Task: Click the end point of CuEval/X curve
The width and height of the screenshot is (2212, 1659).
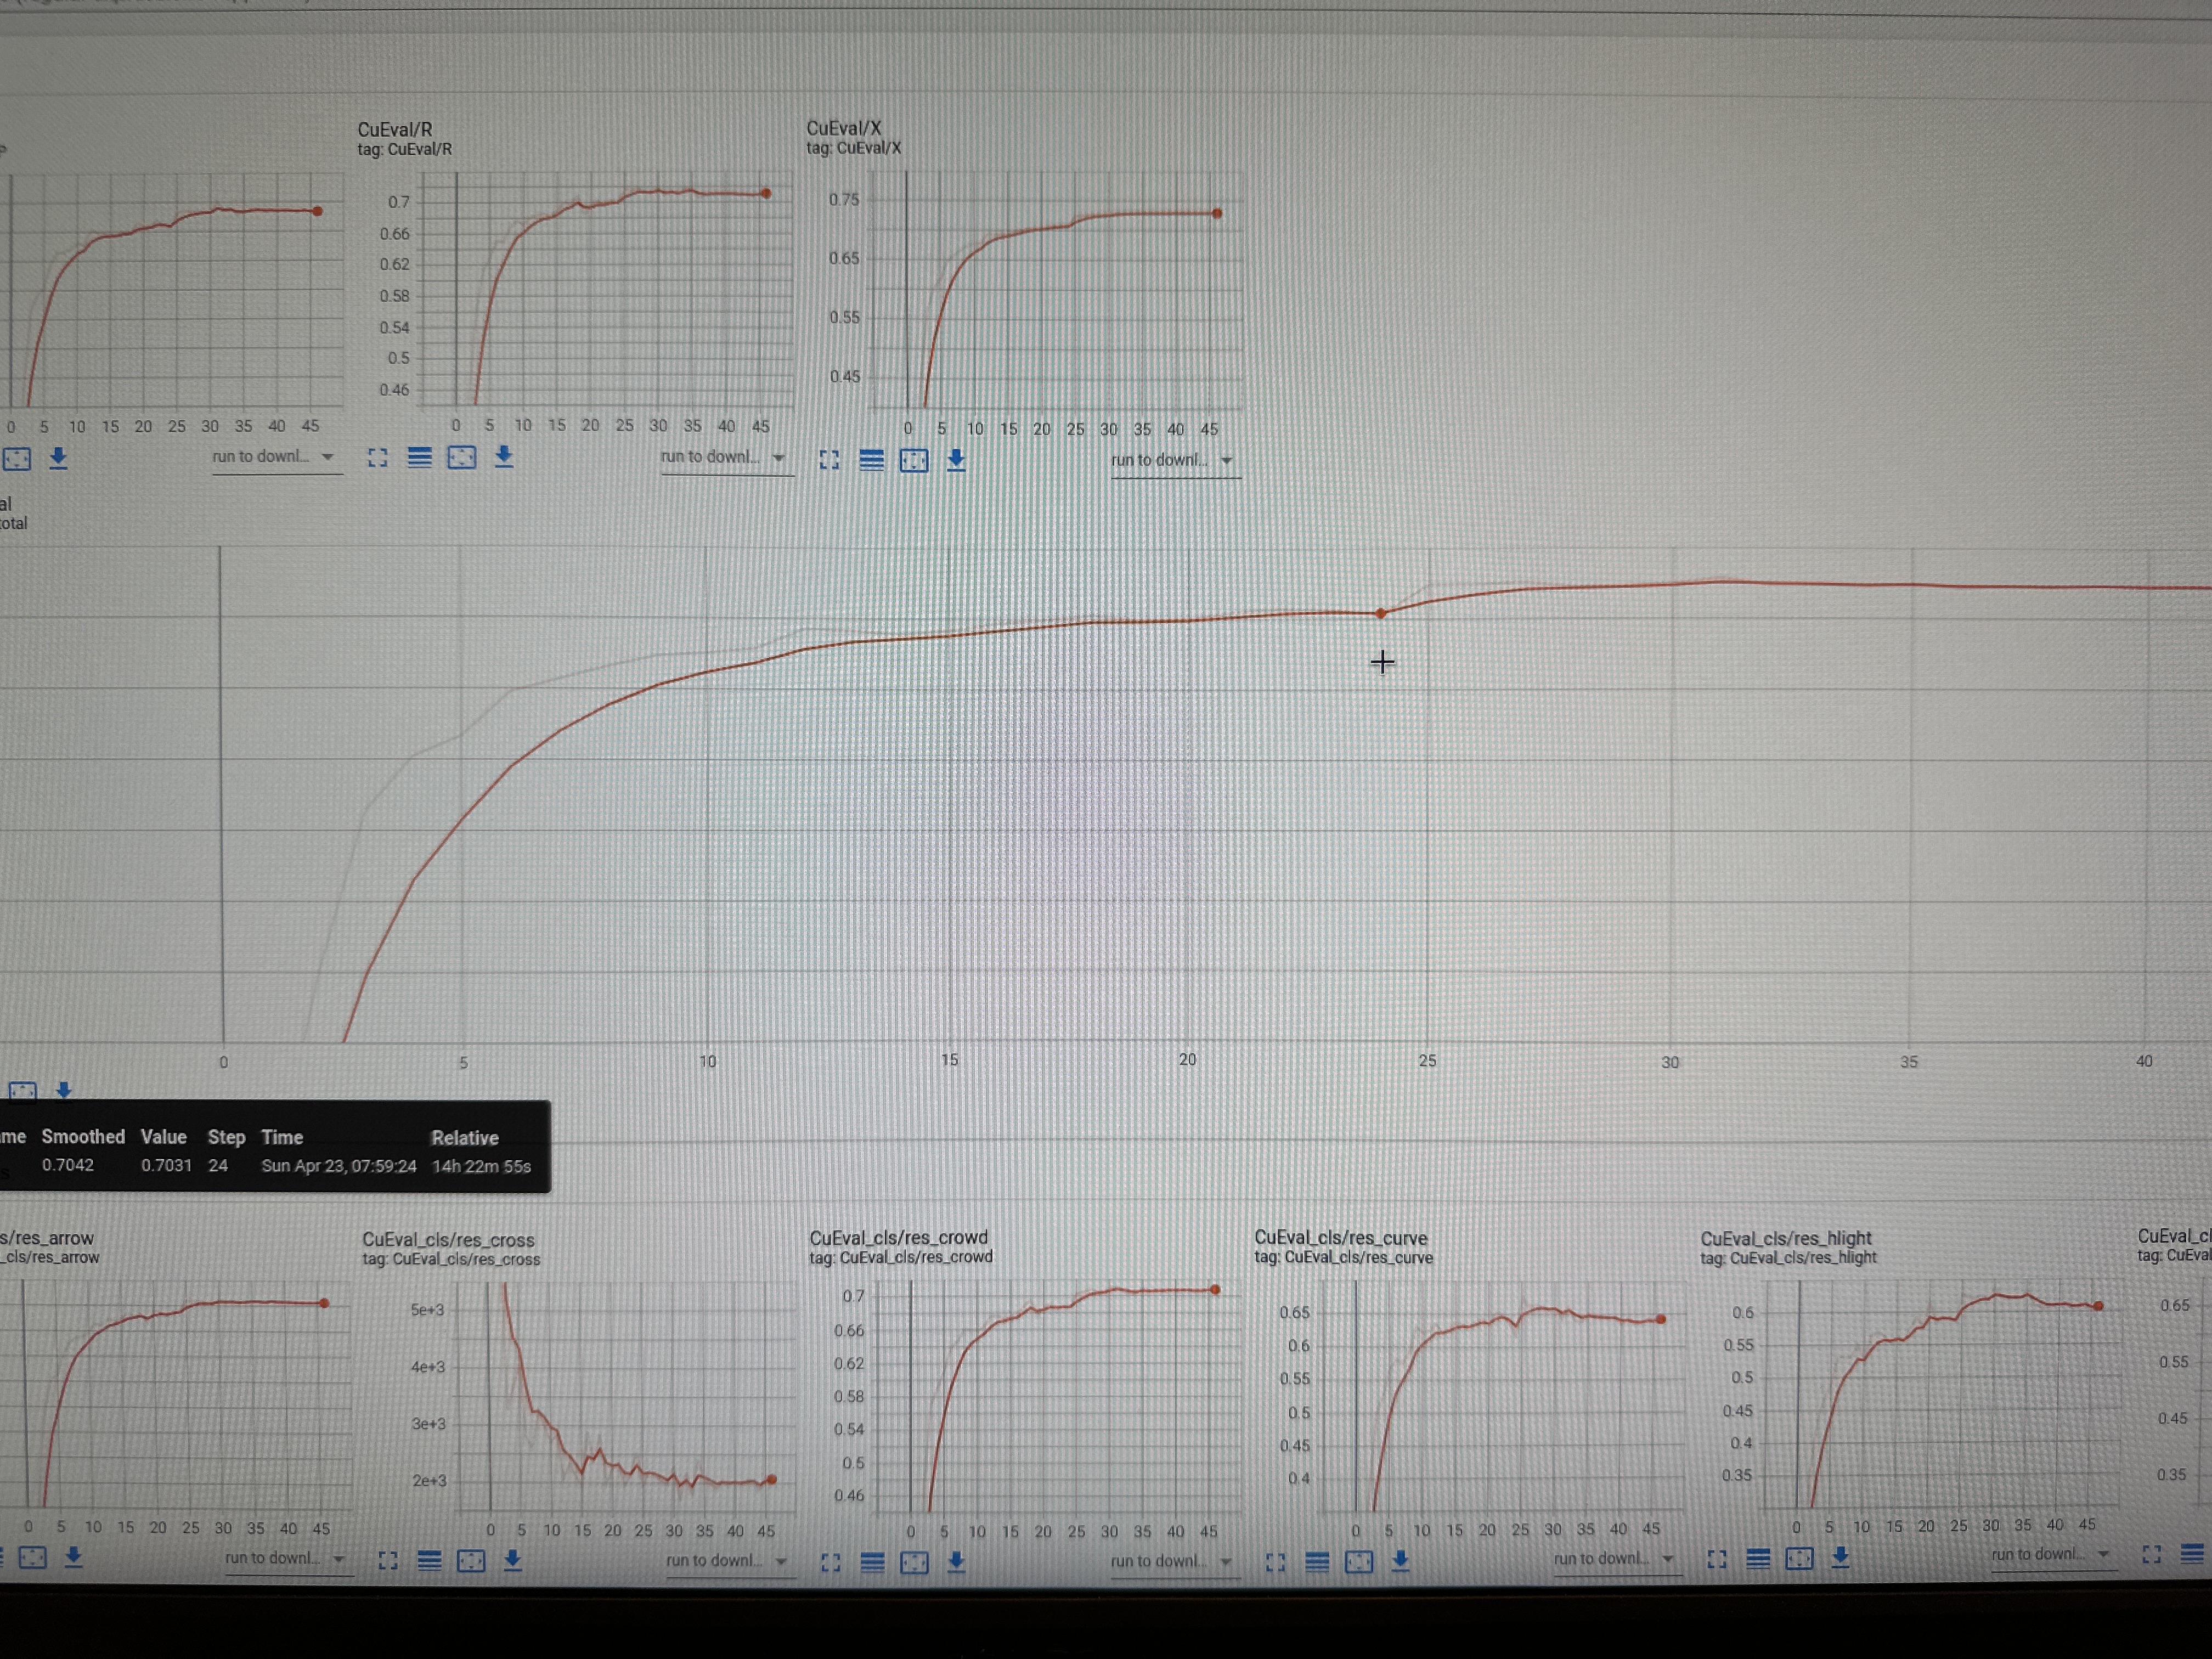Action: coord(1217,214)
